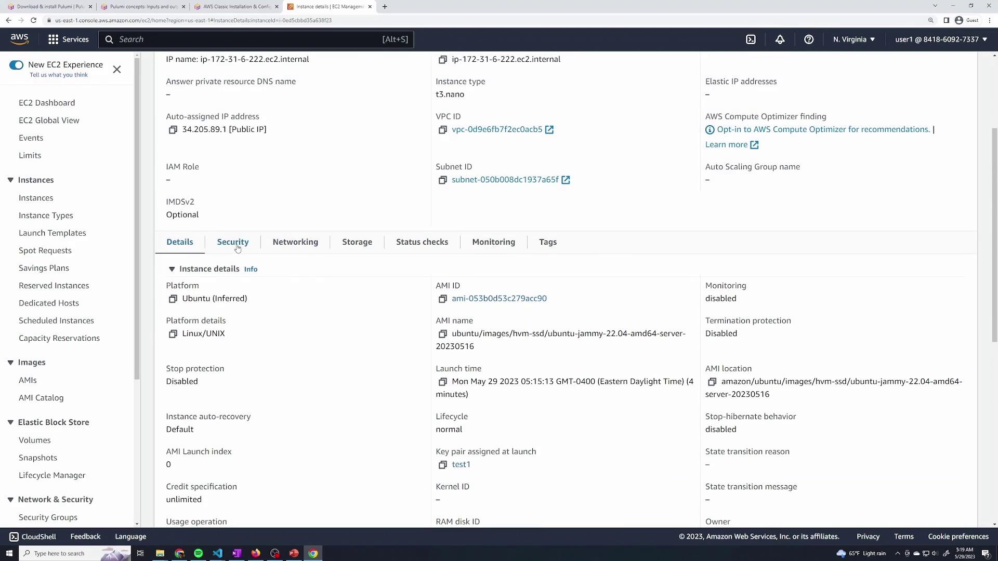Copy the VPC ID value

[442, 130]
